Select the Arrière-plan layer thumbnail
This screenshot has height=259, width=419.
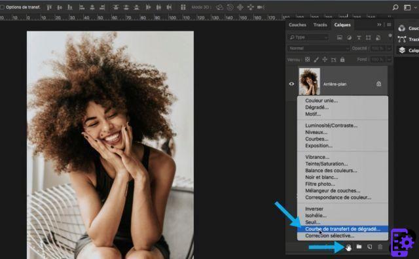(309, 82)
